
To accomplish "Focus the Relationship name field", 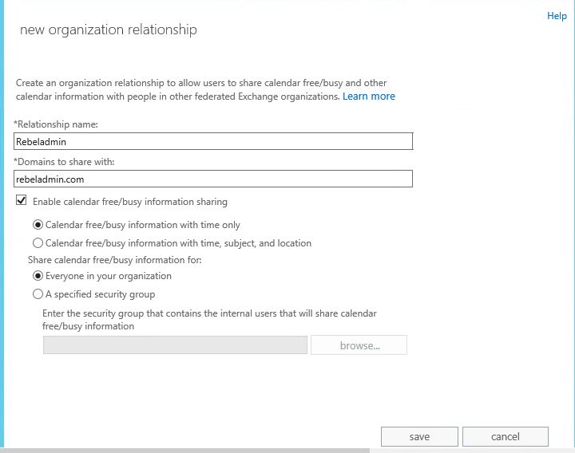I will pos(213,141).
